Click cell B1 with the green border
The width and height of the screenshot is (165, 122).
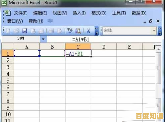tap(53, 53)
